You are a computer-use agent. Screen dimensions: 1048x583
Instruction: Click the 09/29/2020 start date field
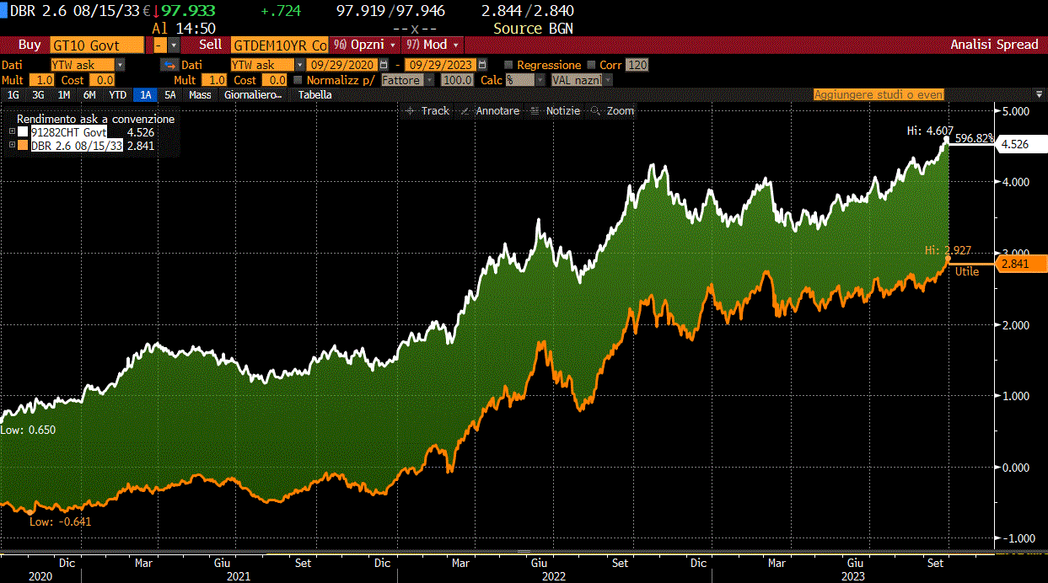tap(343, 65)
